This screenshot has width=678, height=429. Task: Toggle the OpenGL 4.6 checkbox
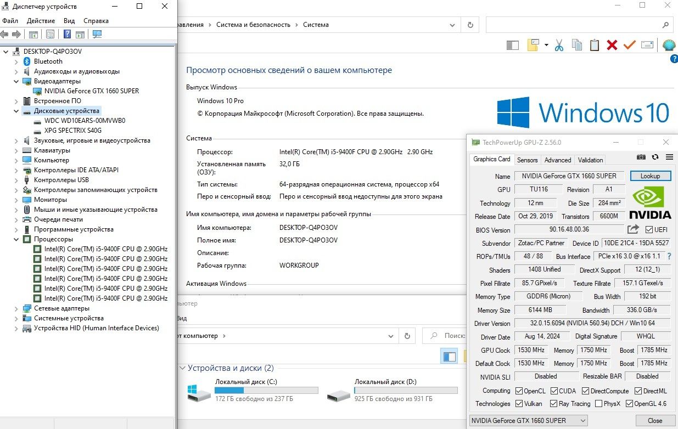(629, 404)
